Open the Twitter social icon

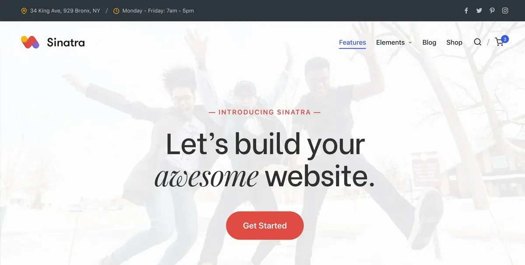tap(479, 10)
